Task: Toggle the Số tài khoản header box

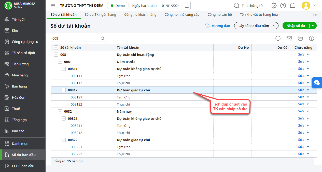Action: (56, 47)
